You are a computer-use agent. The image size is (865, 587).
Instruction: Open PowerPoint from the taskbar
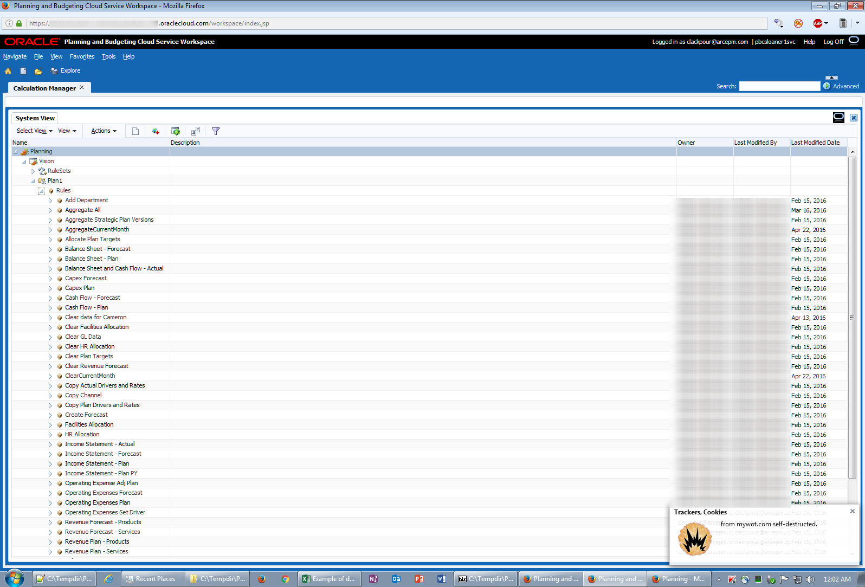419,579
